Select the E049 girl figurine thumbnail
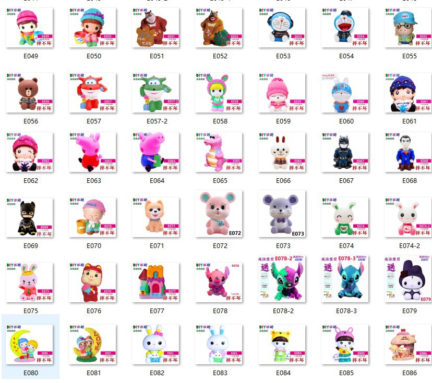The image size is (432, 383). point(29,28)
